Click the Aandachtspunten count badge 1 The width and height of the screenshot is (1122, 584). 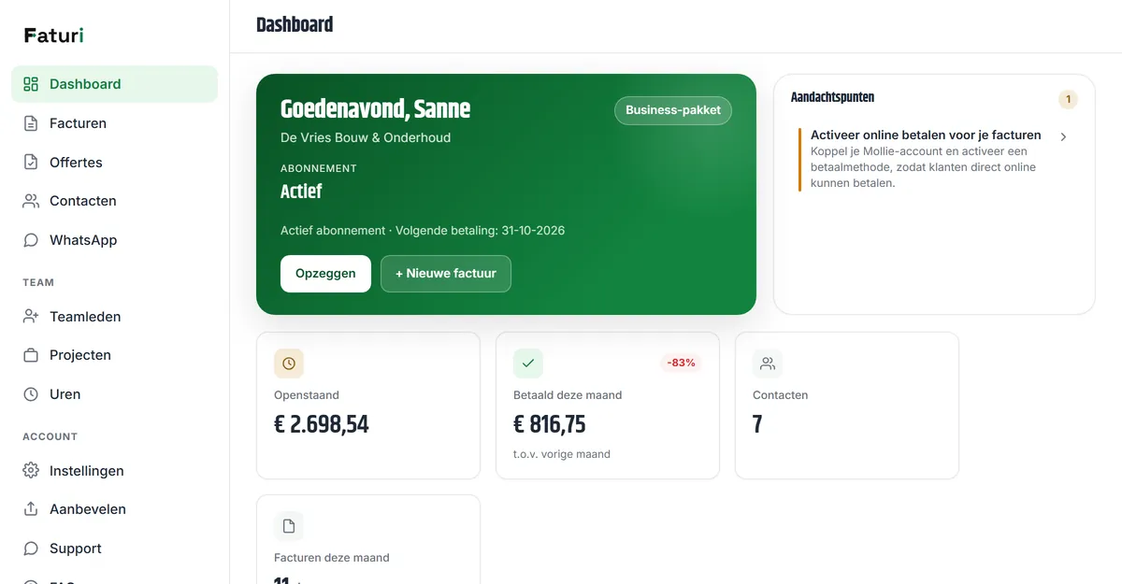coord(1068,99)
